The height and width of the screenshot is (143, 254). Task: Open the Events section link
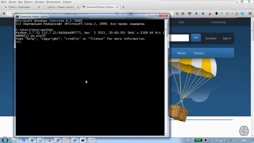click(x=198, y=53)
